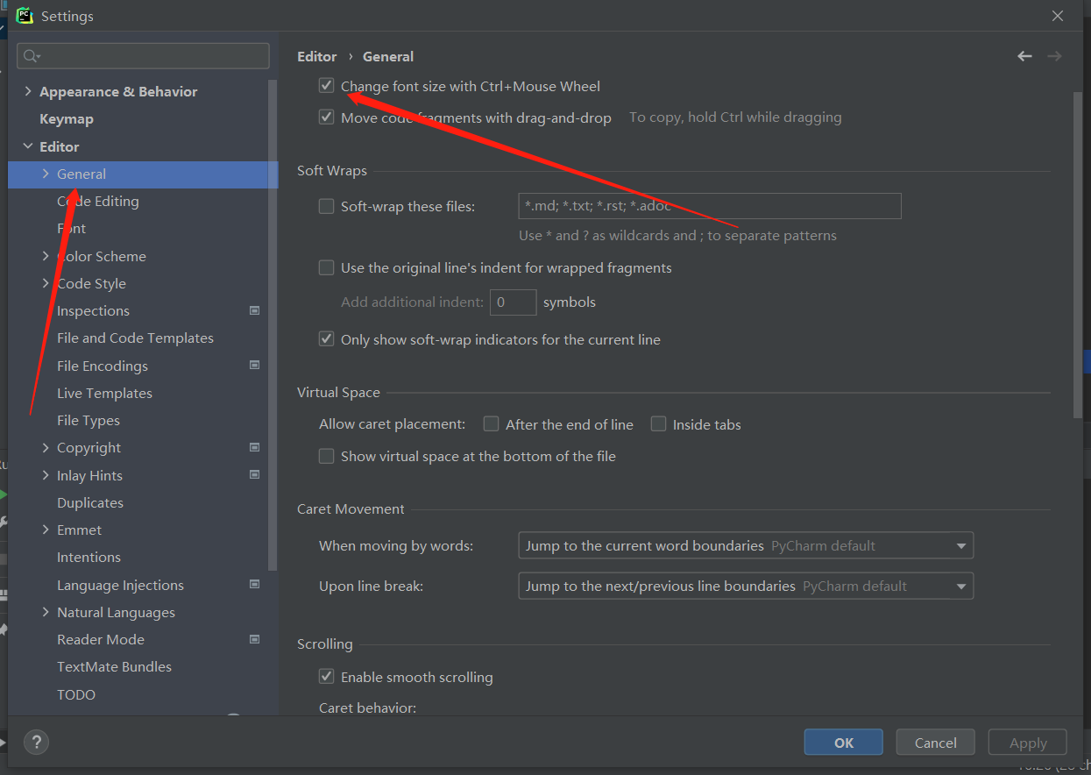Click the project-level icon beside Language Injections

[254, 585]
